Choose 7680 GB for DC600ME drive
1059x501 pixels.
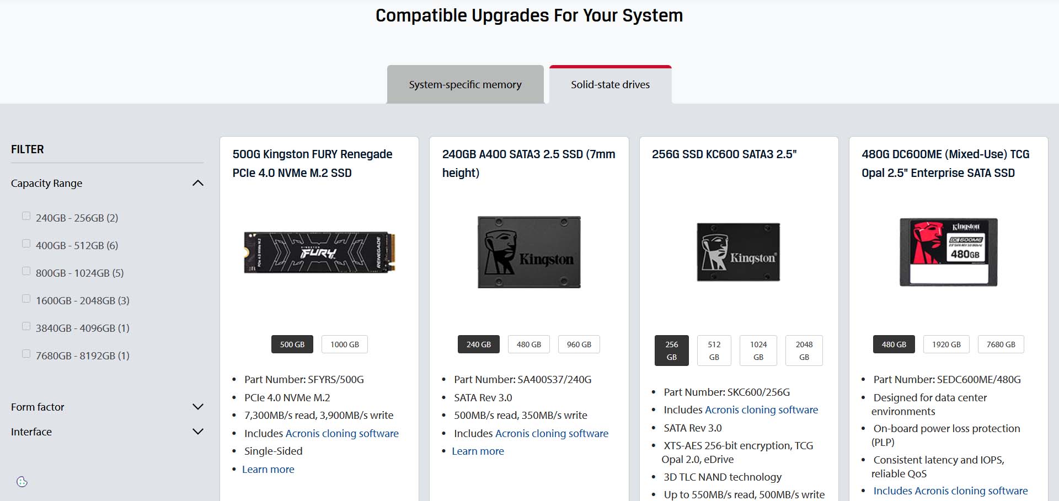click(1001, 344)
